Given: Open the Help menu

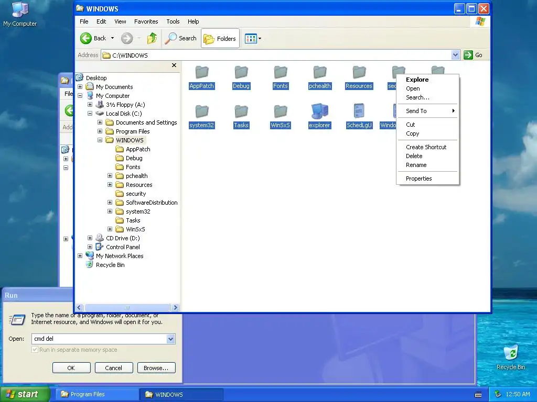Looking at the screenshot, I should (193, 21).
